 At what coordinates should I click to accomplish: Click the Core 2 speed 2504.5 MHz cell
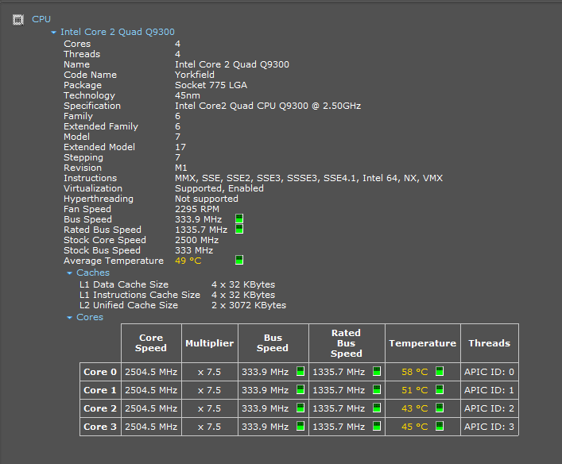[151, 408]
